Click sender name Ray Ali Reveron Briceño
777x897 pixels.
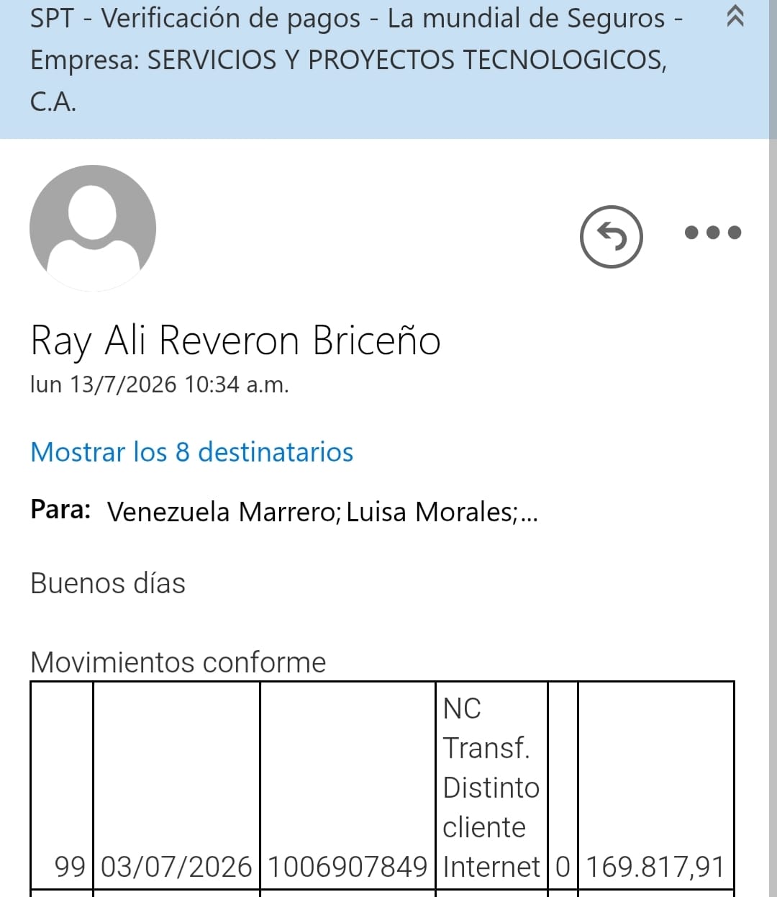click(x=235, y=341)
